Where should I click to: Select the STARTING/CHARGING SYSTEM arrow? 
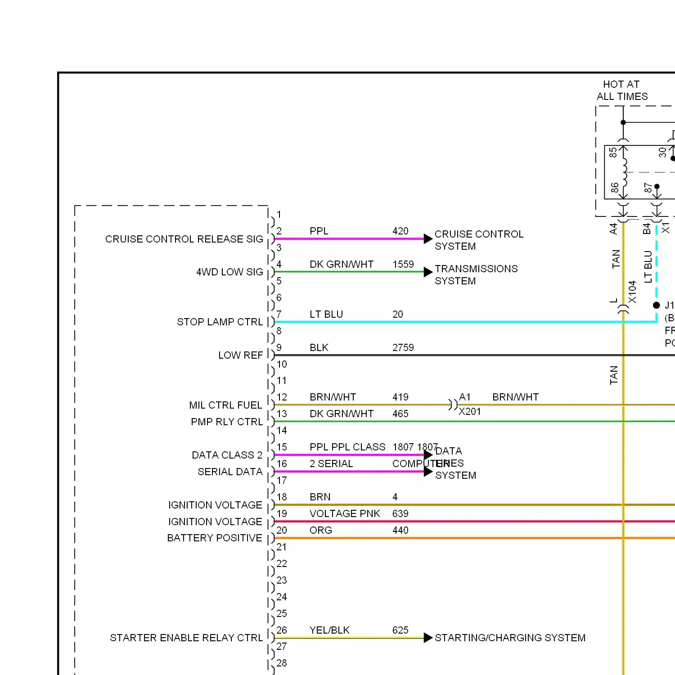[427, 637]
